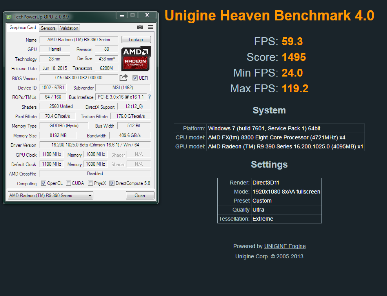The image size is (387, 296).
Task: Click the Revision 80 field
Action: [x=106, y=49]
